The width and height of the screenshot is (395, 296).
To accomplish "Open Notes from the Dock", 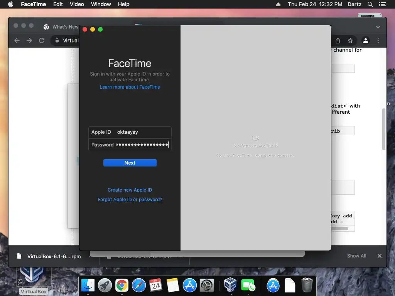I will (x=172, y=286).
